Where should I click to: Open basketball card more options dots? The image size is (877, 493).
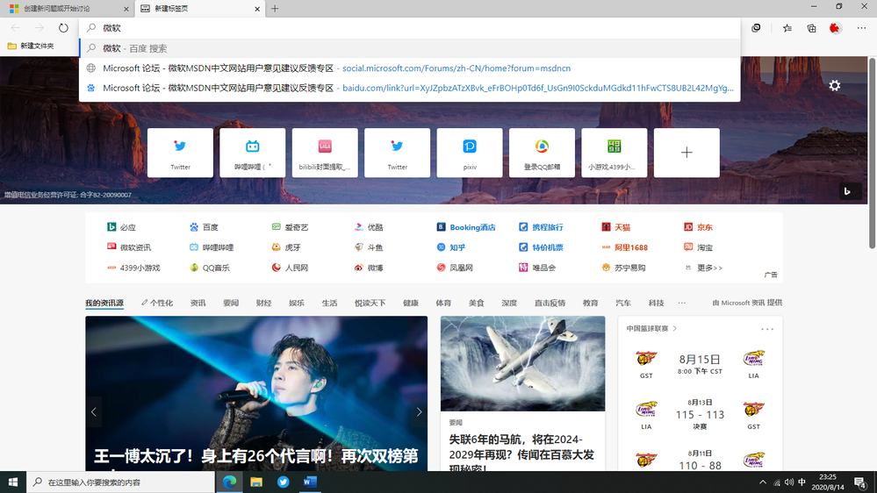(x=767, y=329)
